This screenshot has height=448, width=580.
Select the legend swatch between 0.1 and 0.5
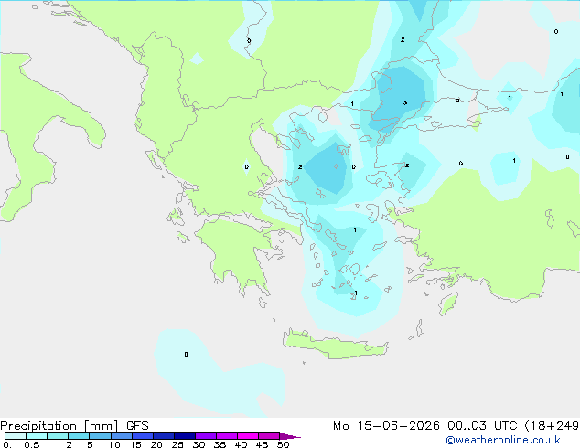16,436
